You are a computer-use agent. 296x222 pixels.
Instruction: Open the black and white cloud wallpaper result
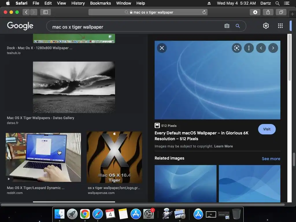[x=74, y=87]
